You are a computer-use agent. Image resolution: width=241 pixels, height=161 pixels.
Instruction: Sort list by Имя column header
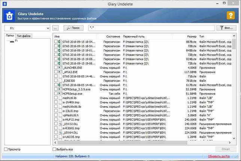pyautogui.click(x=57, y=36)
